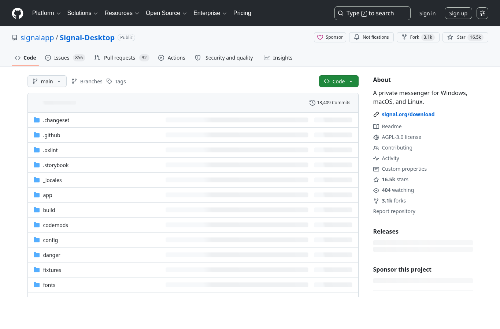Click the Branches icon beside main
Viewport: 500px width, 329px height.
(x=74, y=81)
